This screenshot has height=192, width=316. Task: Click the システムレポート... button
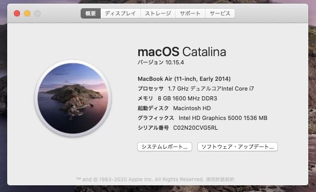(164, 147)
